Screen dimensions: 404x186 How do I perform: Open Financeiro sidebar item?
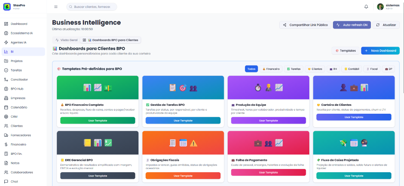pyautogui.click(x=23, y=145)
